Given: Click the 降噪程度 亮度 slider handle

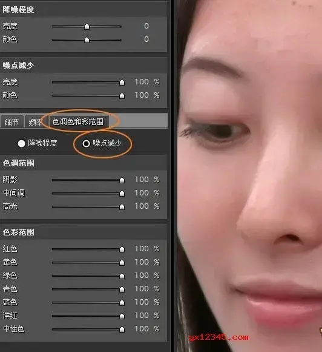Looking at the screenshot, I should coord(87,27).
